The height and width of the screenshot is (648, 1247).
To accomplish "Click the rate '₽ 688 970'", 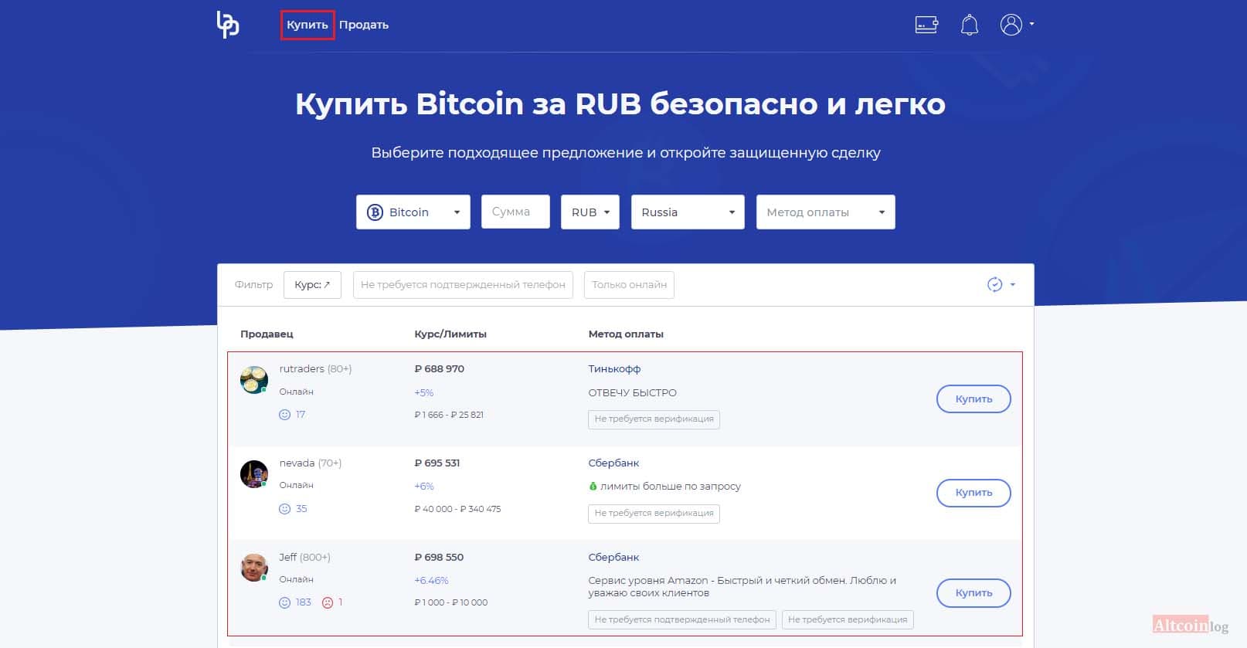I will pyautogui.click(x=439, y=368).
